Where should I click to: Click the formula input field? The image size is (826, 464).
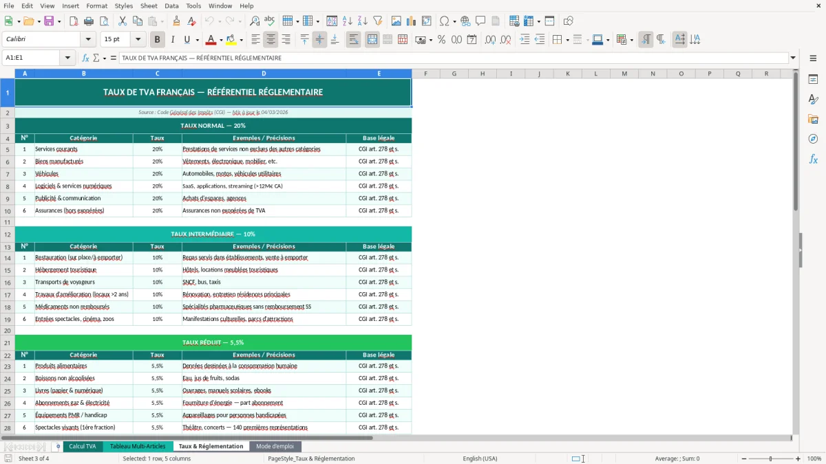pyautogui.click(x=453, y=58)
